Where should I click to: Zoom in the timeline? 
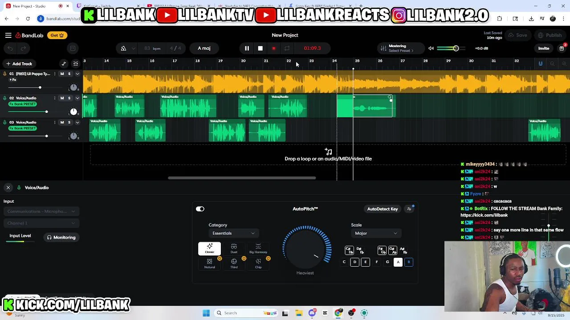tap(564, 64)
